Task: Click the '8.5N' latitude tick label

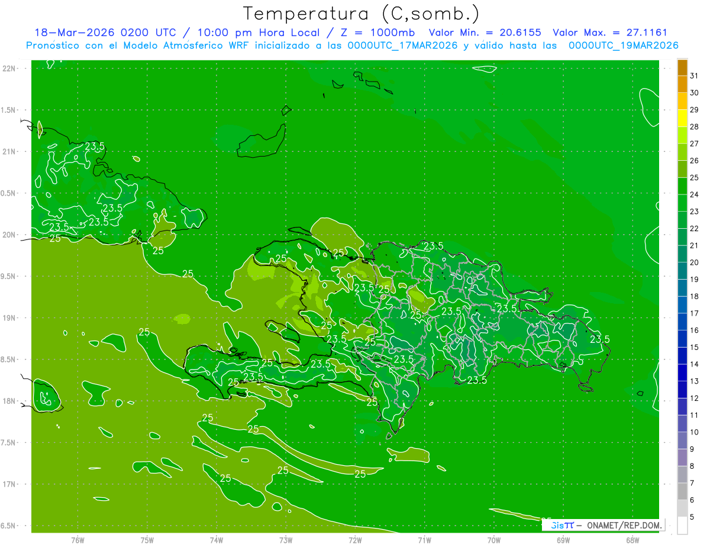Action: [9, 359]
